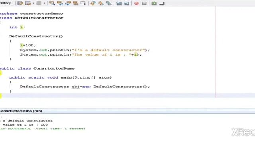
Task: Click the "The value of i is : " string
Action: (x=102, y=55)
